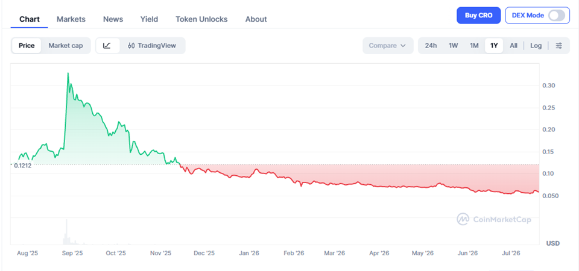The image size is (579, 271).
Task: Click the Sep '25 price peak on chart
Action: 68,73
